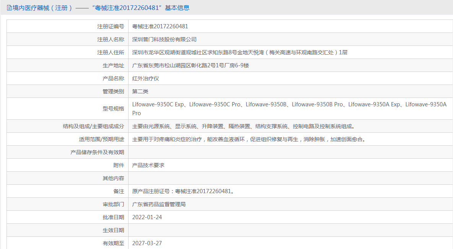Select the label 其他内容

tap(113, 178)
